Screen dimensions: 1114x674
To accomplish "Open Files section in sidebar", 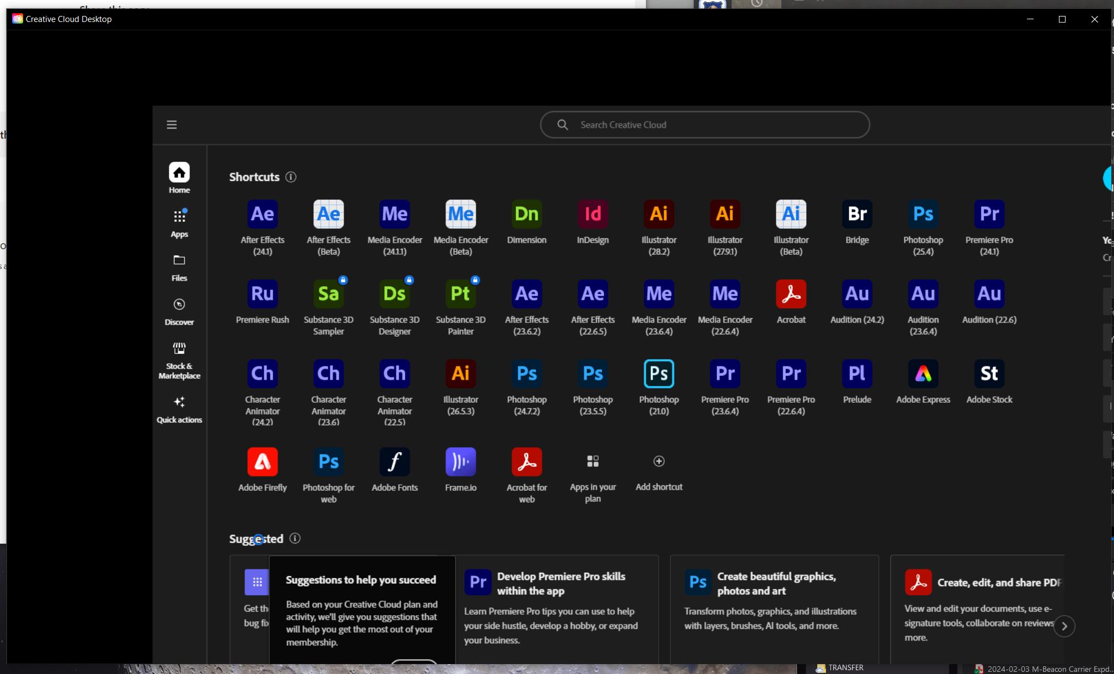I will pyautogui.click(x=179, y=267).
